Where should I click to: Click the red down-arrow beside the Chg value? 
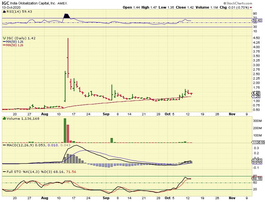251,7
